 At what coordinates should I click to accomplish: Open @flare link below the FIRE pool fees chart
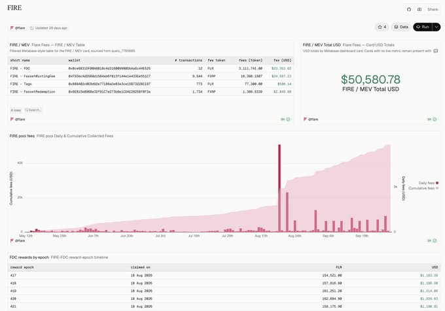18,240
